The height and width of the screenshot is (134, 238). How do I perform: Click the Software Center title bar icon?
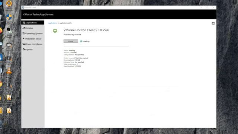[x=23, y=7]
